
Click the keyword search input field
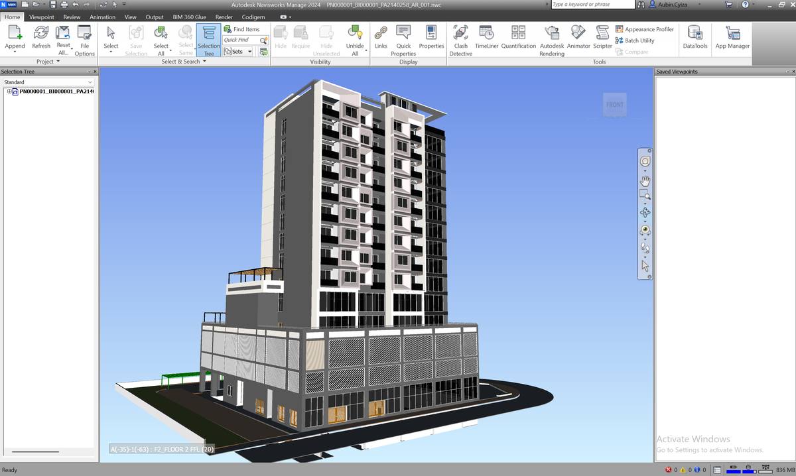(593, 5)
